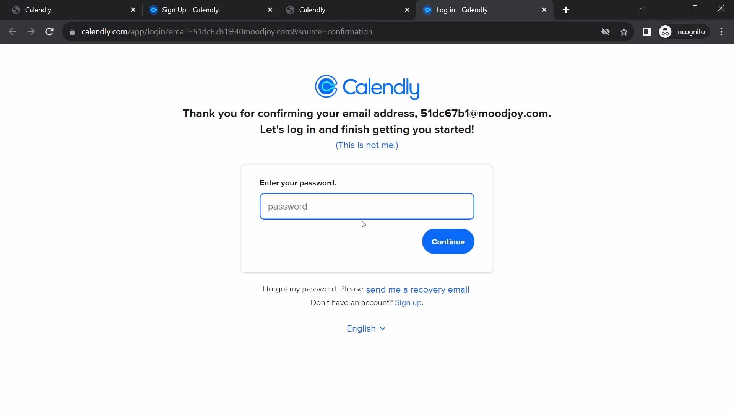The image size is (734, 413).
Task: Click the bookmark star icon
Action: (x=624, y=31)
